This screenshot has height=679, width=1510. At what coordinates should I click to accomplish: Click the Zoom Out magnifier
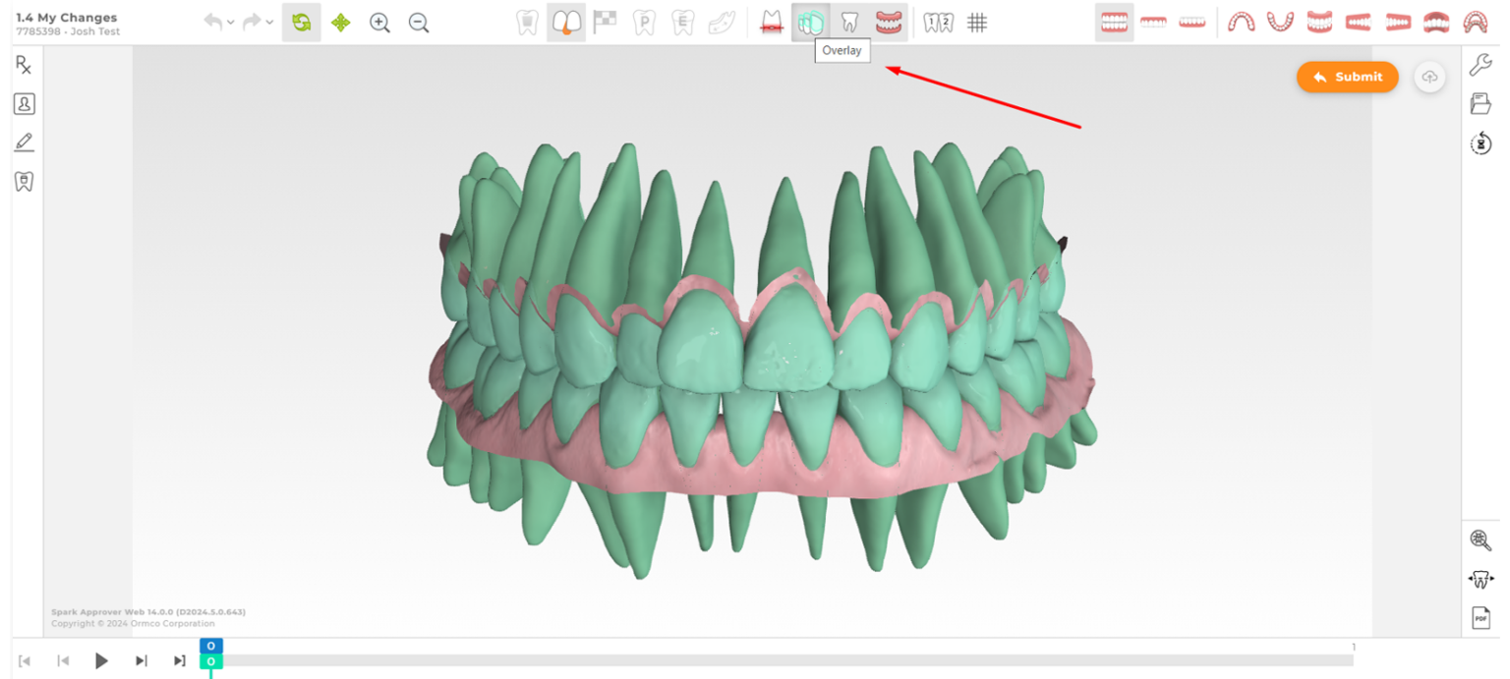tap(419, 23)
